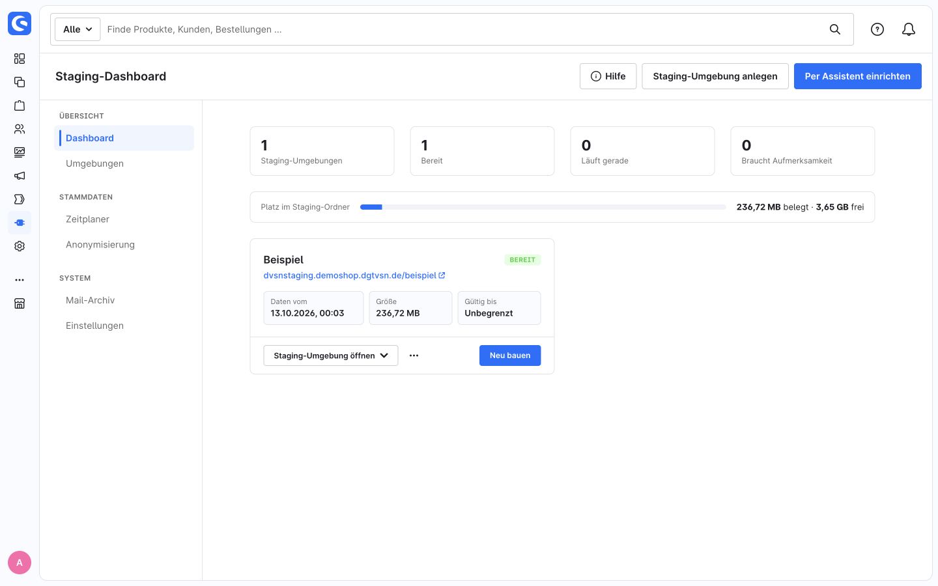This screenshot has width=938, height=586.
Task: Open the Orders bag icon
Action: point(20,105)
